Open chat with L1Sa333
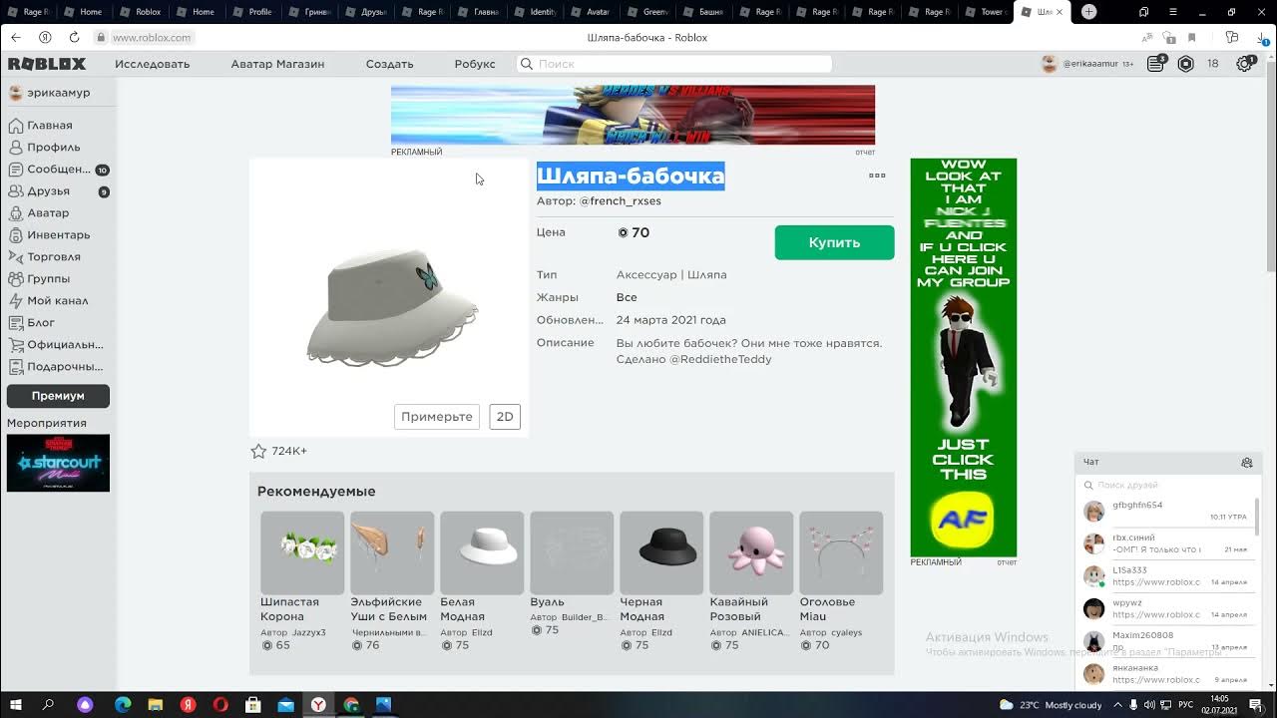The height and width of the screenshot is (718, 1277). click(1164, 576)
